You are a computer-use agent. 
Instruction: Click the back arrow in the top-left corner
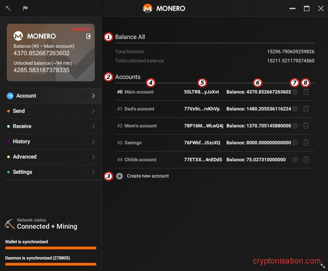click(x=8, y=8)
